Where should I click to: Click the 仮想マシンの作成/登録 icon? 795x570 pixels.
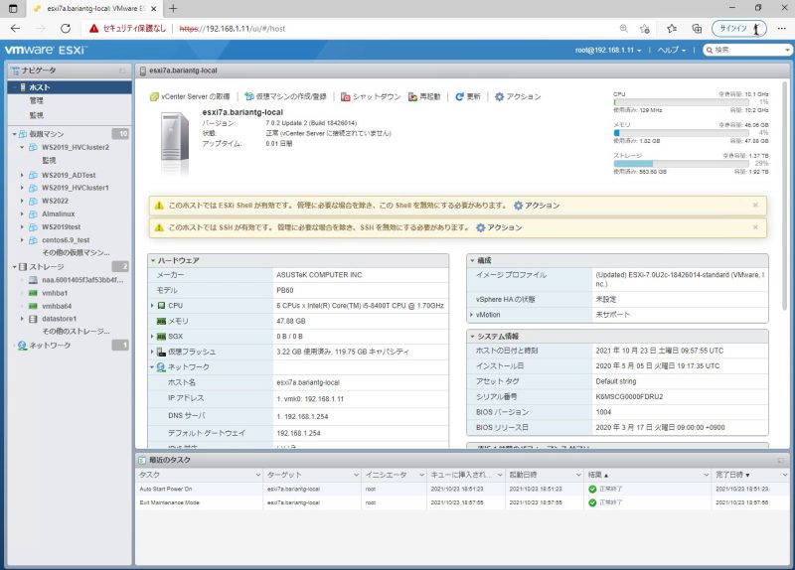point(249,96)
